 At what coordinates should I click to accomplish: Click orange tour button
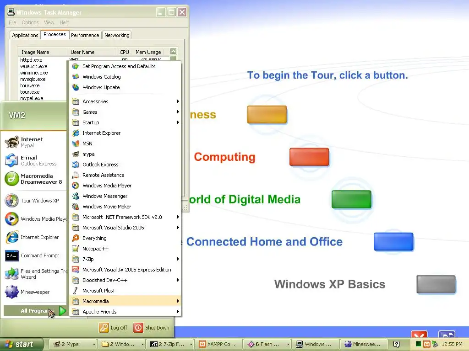[x=267, y=114]
